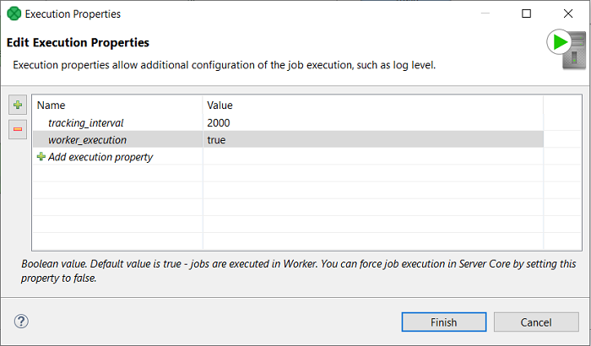
Task: Close the Execution Properties dialog
Action: [567, 14]
